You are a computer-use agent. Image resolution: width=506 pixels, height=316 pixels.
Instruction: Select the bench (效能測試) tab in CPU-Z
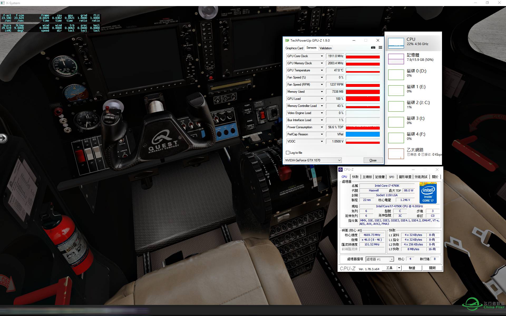pos(421,177)
